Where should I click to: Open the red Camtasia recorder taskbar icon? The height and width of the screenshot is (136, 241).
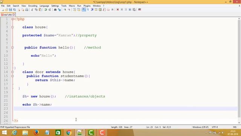pyautogui.click(x=102, y=133)
